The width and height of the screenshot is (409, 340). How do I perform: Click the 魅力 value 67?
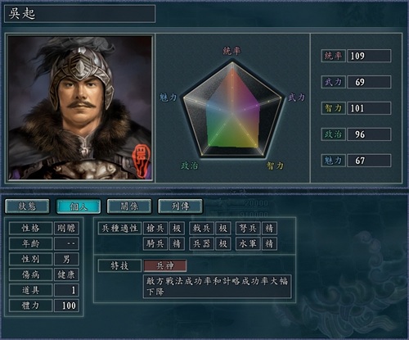[369, 161]
